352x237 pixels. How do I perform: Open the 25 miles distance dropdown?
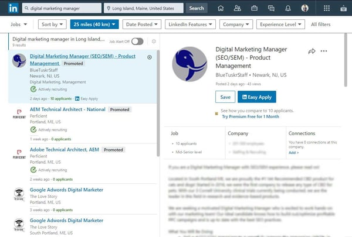tap(94, 25)
